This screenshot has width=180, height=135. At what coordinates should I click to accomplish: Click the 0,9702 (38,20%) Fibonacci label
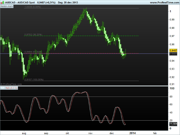(x=33, y=34)
